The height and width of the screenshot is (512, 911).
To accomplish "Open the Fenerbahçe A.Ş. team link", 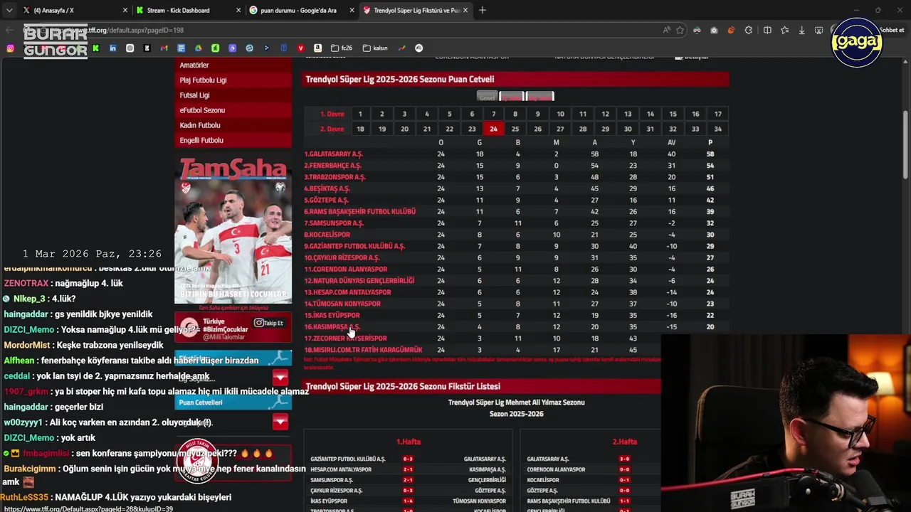I will [x=332, y=166].
